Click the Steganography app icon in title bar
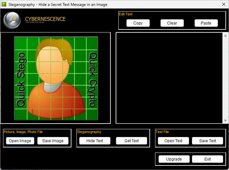 pyautogui.click(x=4, y=4)
